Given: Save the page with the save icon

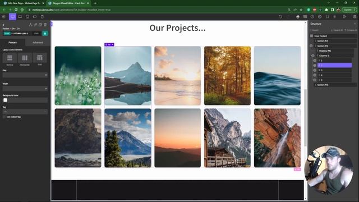Looking at the screenshot, I should [355, 17].
